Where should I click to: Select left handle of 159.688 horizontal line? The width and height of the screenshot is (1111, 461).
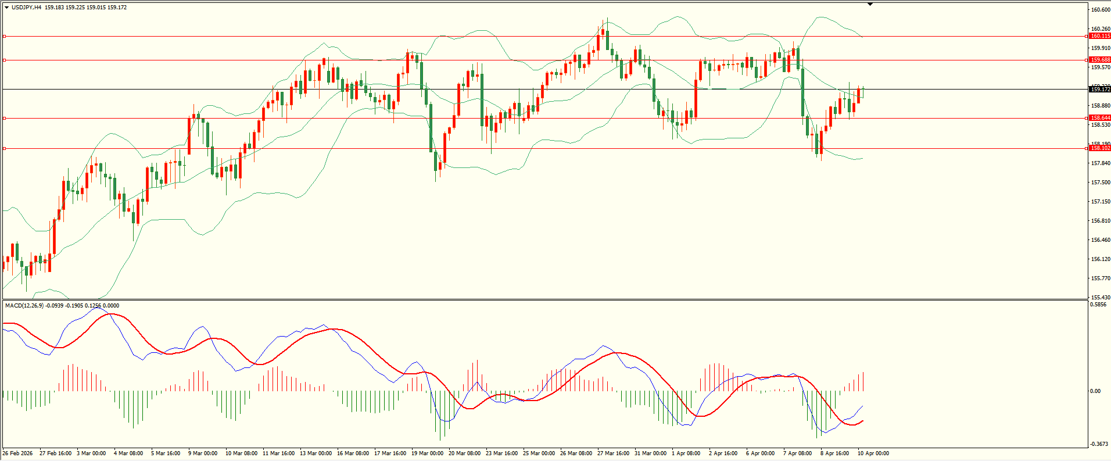tap(5, 60)
